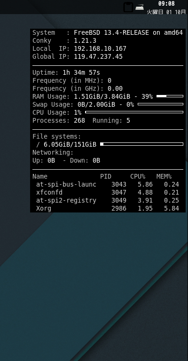Image resolution: width=188 pixels, height=361 pixels.
Task: Select Global IP 119.47.237.45
Action: 78,56
